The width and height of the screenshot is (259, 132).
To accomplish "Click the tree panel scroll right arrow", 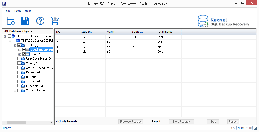I will tap(51, 122).
